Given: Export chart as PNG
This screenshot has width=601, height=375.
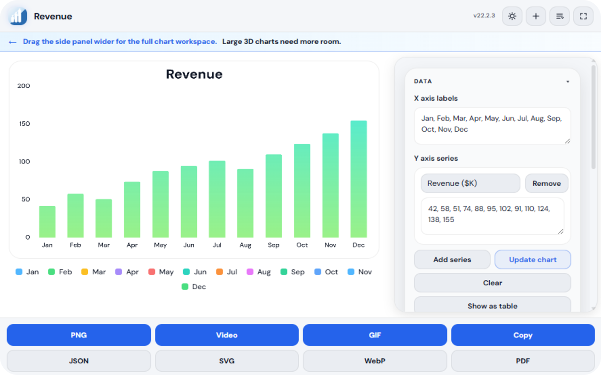Looking at the screenshot, I should point(79,335).
